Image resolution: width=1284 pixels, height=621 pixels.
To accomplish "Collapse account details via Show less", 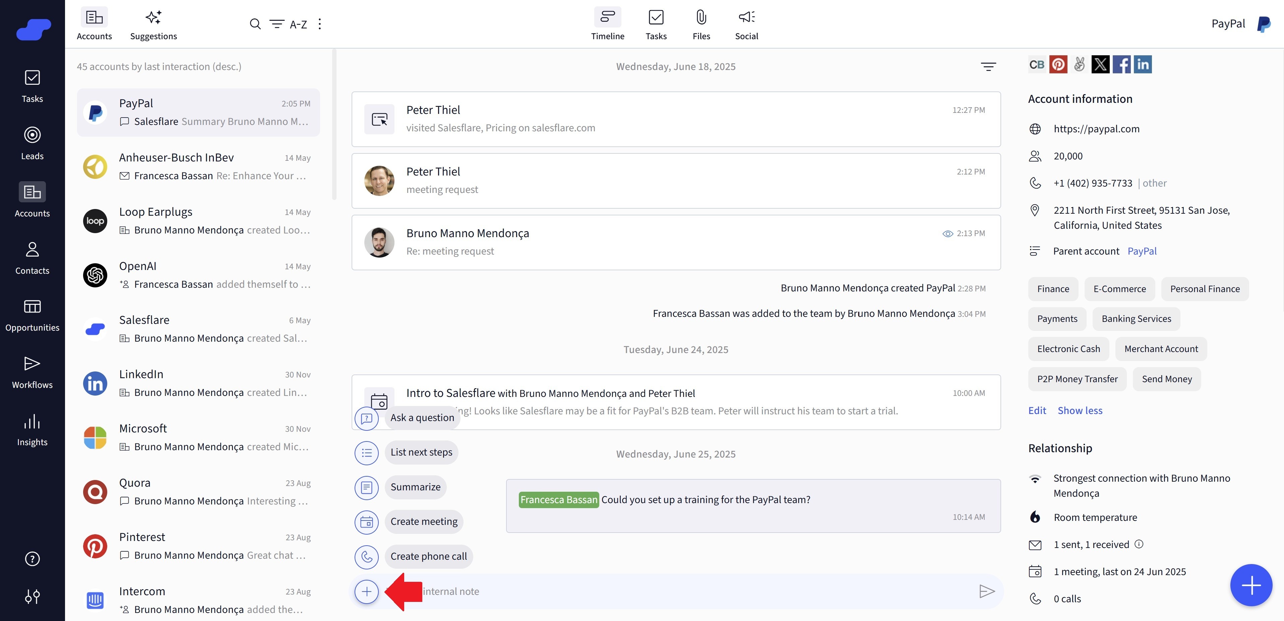I will pos(1080,410).
